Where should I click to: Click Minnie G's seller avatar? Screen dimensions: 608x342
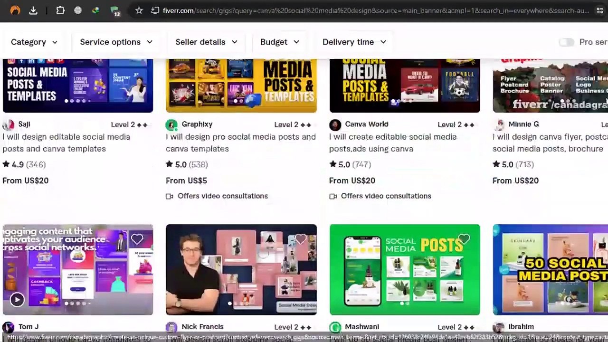(x=498, y=124)
